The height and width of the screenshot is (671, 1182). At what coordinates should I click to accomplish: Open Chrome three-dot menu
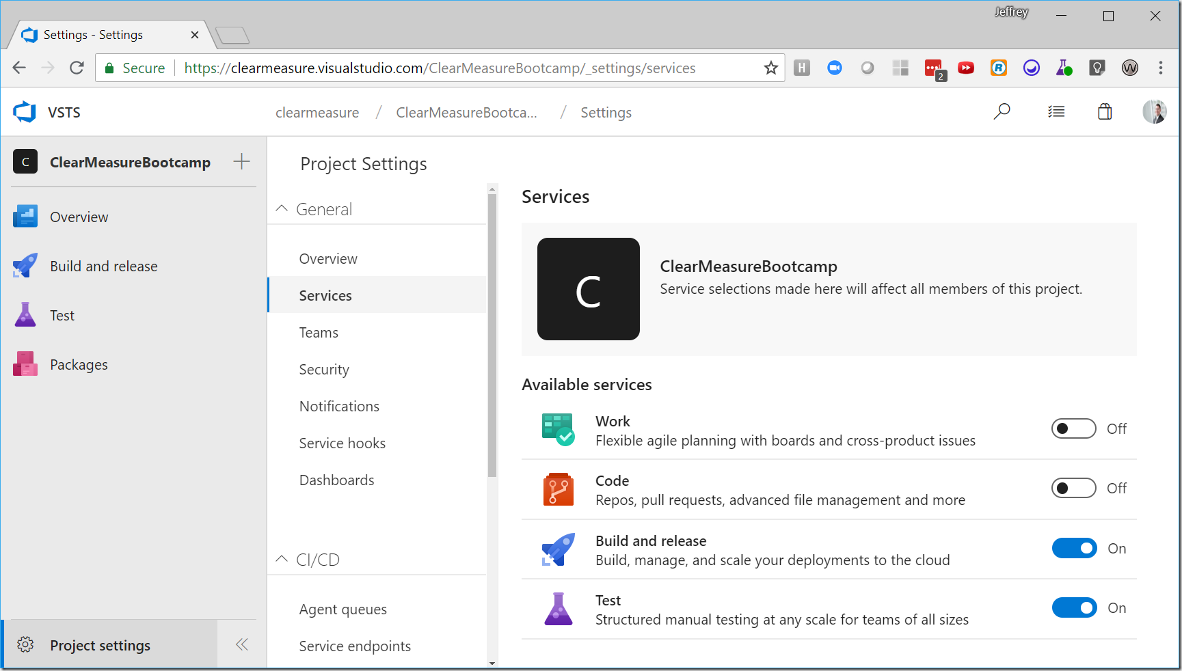tap(1161, 68)
